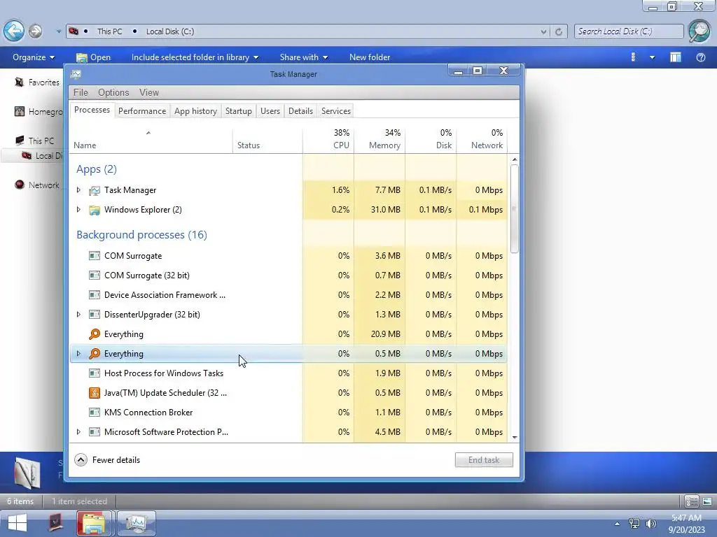Viewport: 717px width, 537px height.
Task: Switch to the App history tab
Action: (x=196, y=111)
